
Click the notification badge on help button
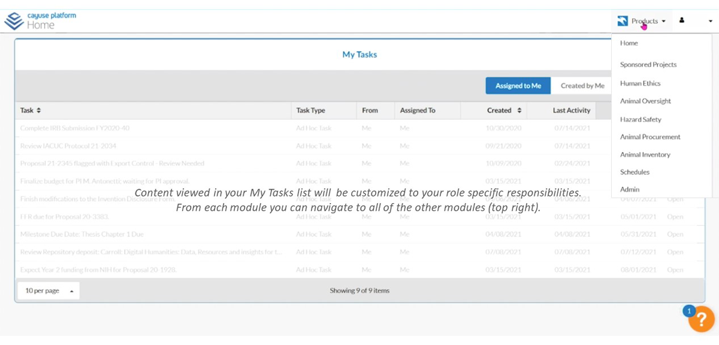coord(689,311)
